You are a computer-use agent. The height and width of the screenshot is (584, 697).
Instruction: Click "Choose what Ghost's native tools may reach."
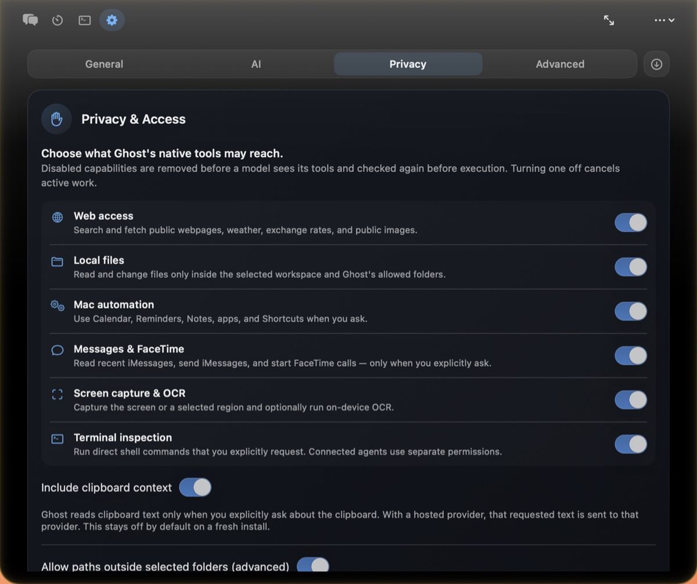162,154
